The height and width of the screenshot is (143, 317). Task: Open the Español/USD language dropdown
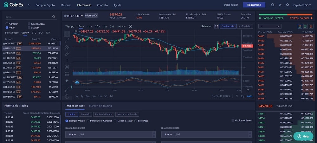coord(302,5)
